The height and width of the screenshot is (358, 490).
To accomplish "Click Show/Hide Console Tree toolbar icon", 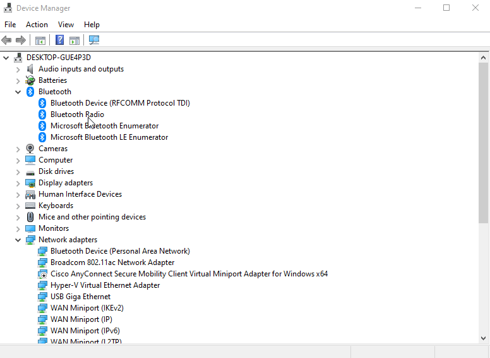I will 40,40.
